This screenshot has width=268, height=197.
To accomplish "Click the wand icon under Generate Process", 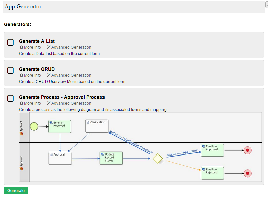I will tap(49, 103).
